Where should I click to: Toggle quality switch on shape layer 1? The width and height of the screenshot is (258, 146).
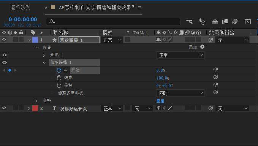click(x=170, y=40)
